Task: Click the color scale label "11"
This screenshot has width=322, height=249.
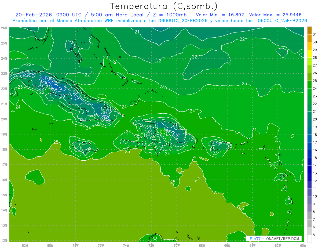Action: [x=315, y=189]
